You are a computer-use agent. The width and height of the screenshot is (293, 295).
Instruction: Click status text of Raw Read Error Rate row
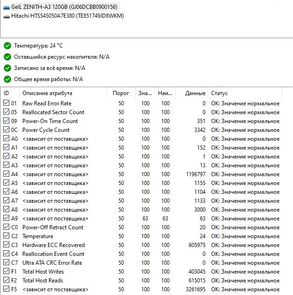[x=245, y=103]
